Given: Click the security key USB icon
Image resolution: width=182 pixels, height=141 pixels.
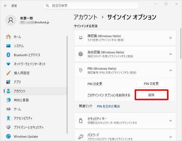Looking at the screenshot, I should pos(81,121).
